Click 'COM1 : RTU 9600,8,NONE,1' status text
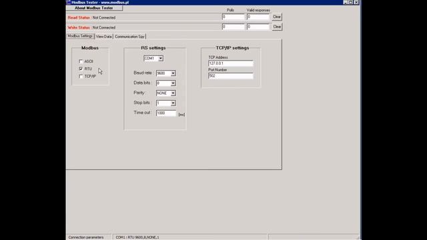The width and height of the screenshot is (427, 240). click(137, 237)
